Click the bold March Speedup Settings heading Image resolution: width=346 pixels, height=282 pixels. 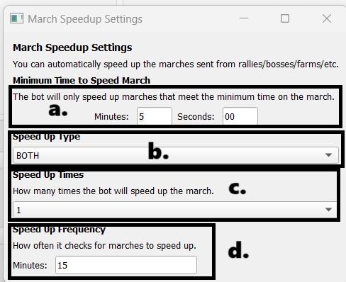tap(72, 47)
